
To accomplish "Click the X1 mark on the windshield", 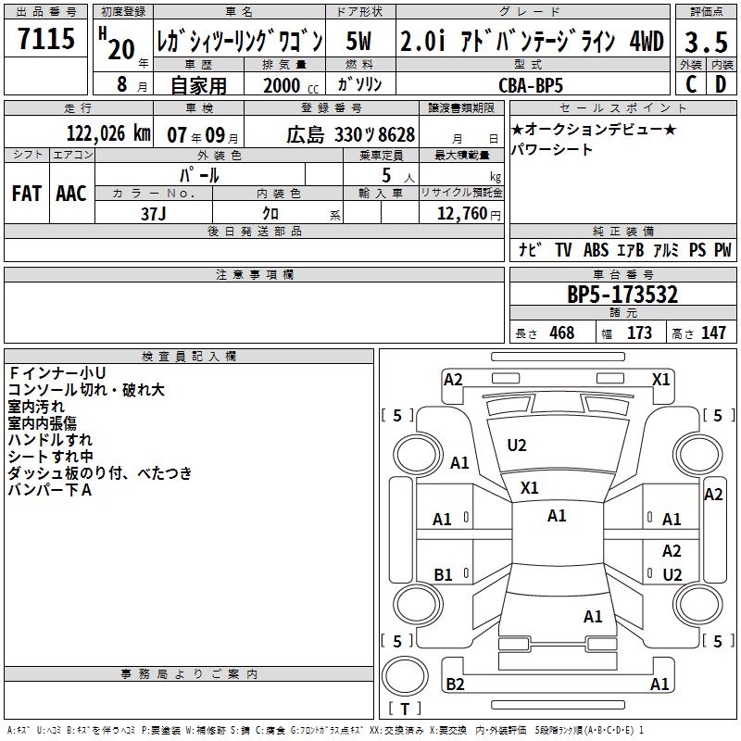I will point(529,488).
